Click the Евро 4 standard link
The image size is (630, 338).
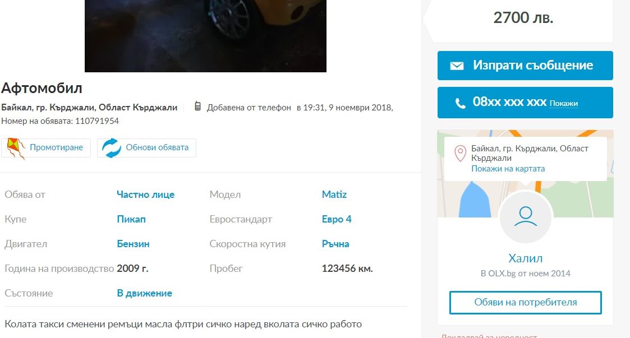point(337,219)
